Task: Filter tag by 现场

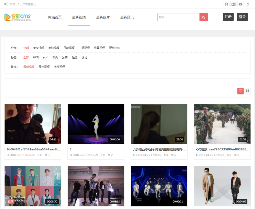Action: click(84, 57)
